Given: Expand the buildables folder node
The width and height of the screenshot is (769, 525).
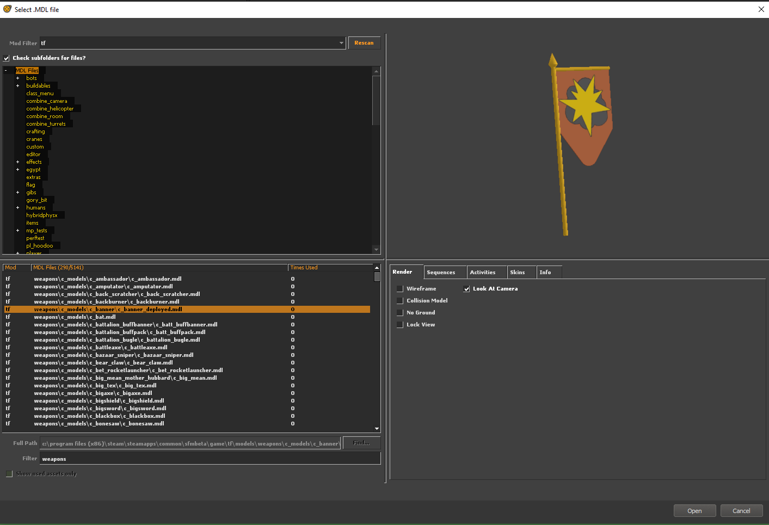Looking at the screenshot, I should pyautogui.click(x=17, y=86).
